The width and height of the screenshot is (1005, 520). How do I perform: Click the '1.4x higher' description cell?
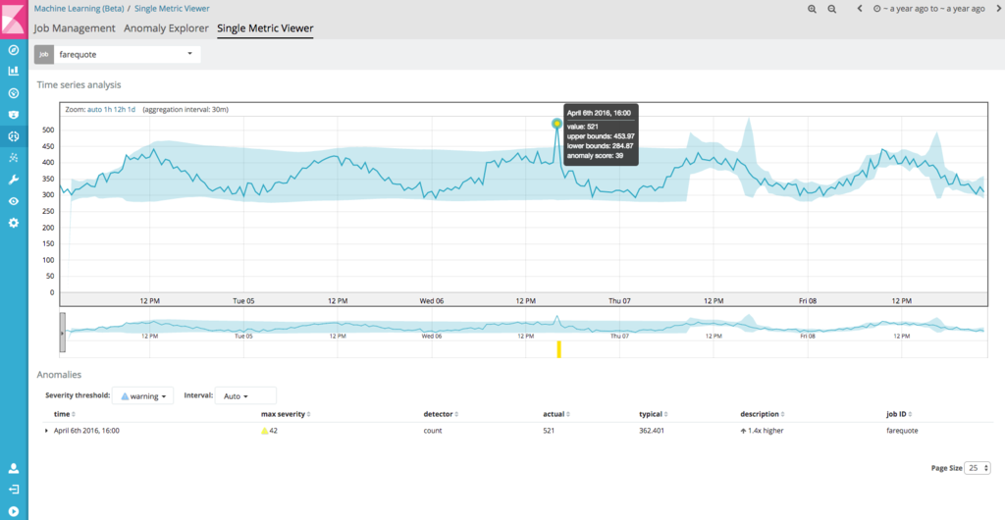click(762, 431)
